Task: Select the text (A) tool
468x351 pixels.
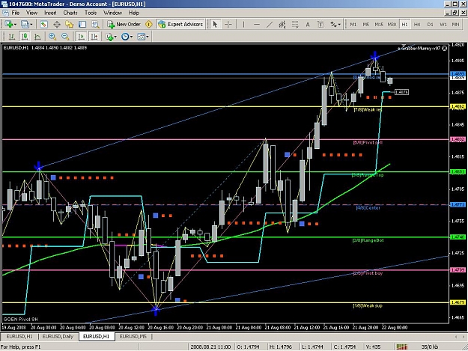Action: [x=308, y=25]
